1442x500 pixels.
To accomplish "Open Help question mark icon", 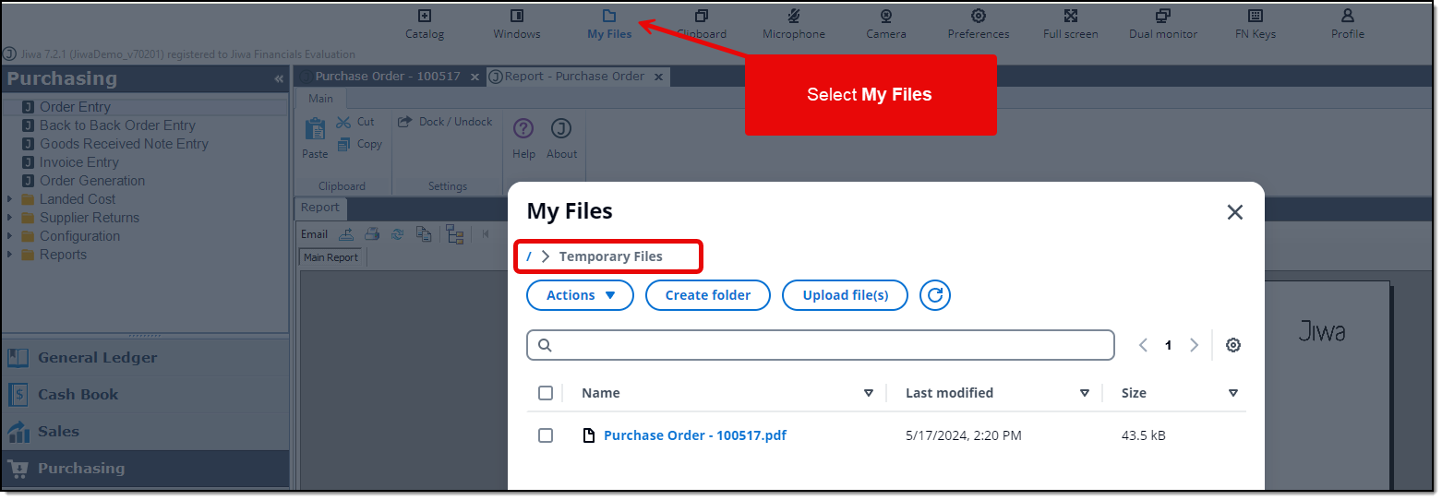I will pyautogui.click(x=523, y=128).
